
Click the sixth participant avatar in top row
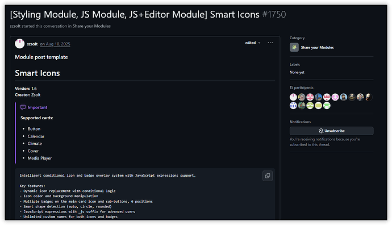click(x=335, y=97)
